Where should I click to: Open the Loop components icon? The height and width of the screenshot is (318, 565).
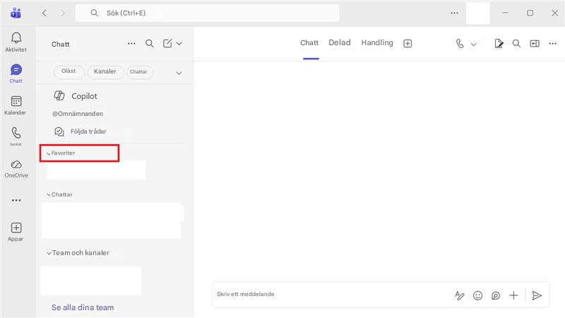496,295
